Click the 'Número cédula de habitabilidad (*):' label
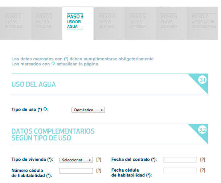Viewport: 221px width, 183px height. (x=32, y=173)
